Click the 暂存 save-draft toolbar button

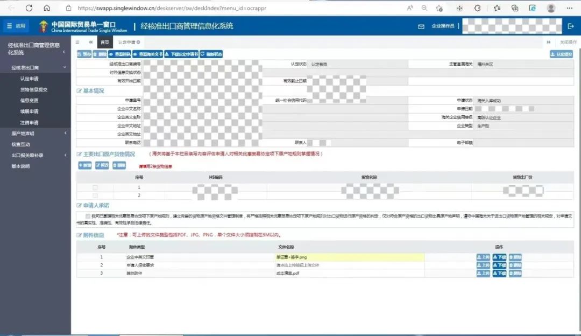tap(84, 54)
